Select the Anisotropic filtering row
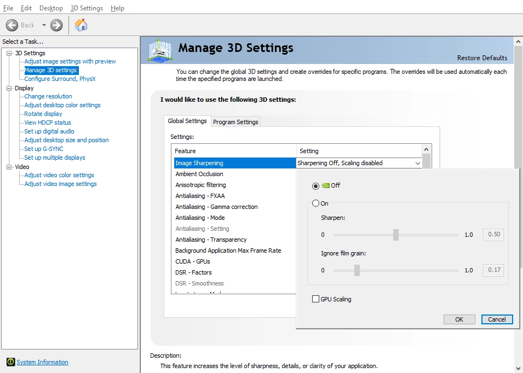 point(235,185)
